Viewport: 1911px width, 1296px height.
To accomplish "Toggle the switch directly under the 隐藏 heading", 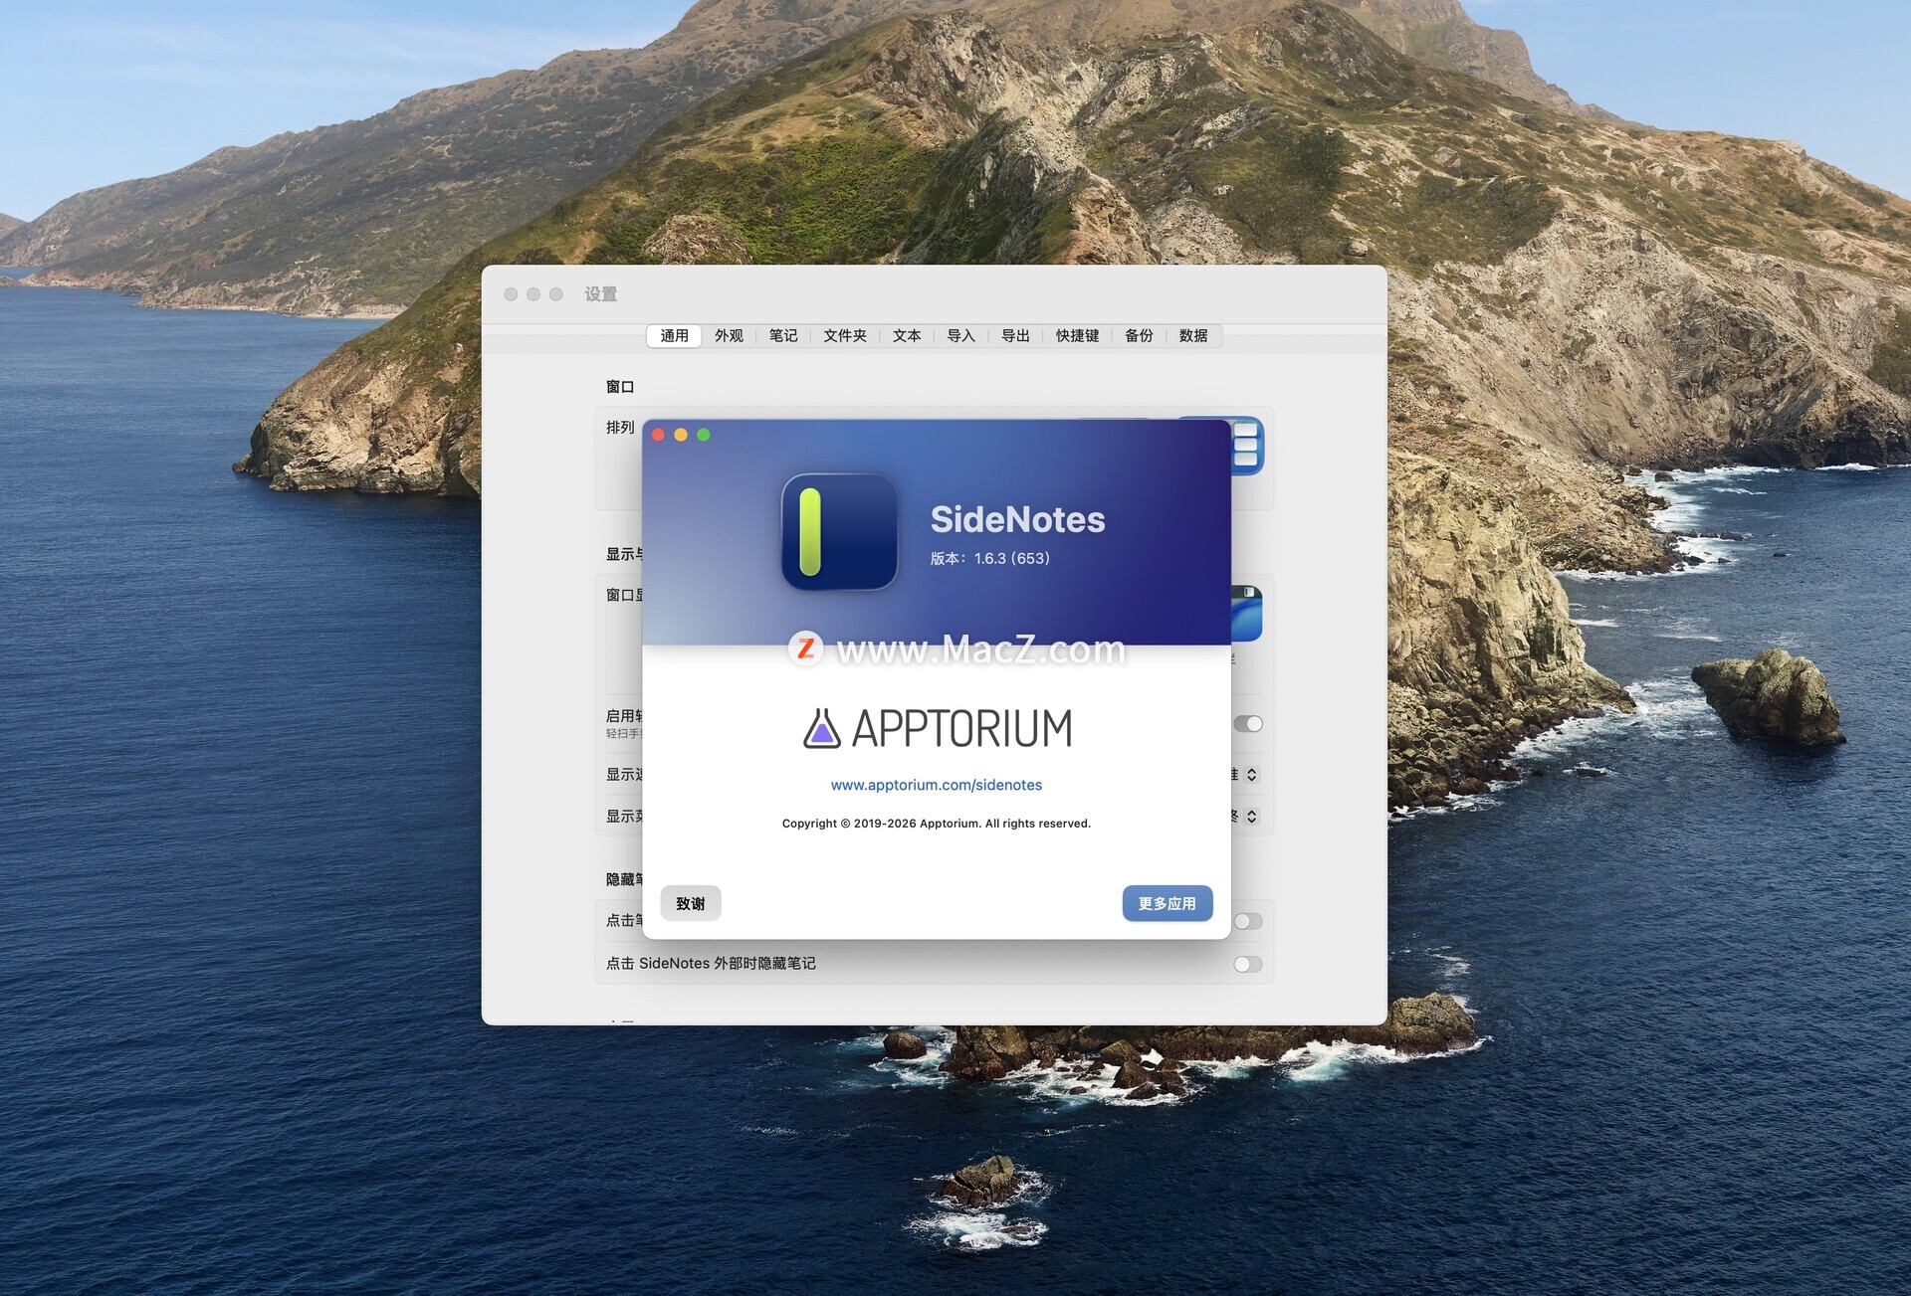I will click(x=1248, y=922).
